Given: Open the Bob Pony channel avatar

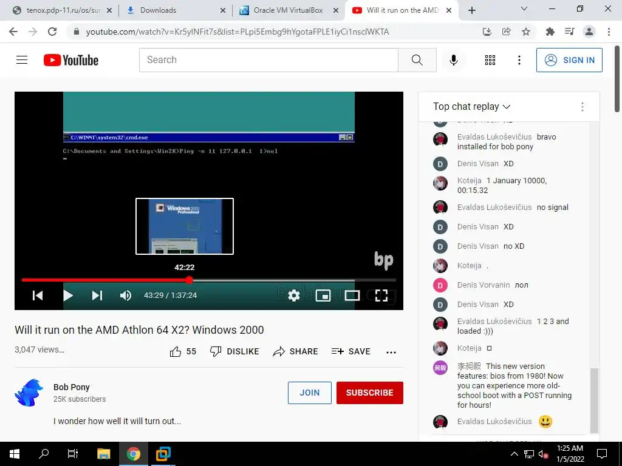Looking at the screenshot, I should tap(29, 393).
